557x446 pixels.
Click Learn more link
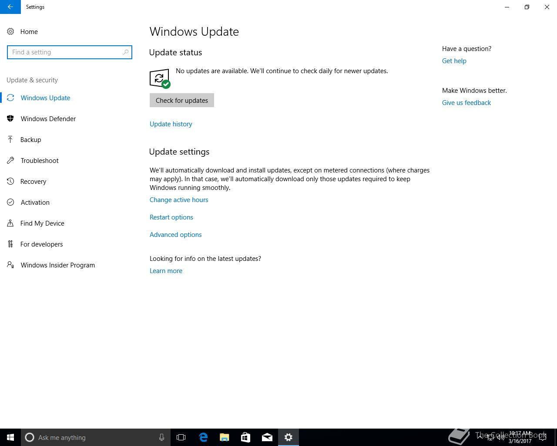[166, 271]
